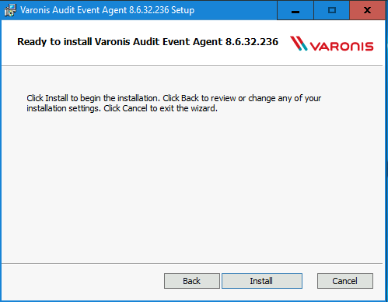Click the version number 8.6.32.236 in heading
The height and width of the screenshot is (302, 388).
[252, 42]
